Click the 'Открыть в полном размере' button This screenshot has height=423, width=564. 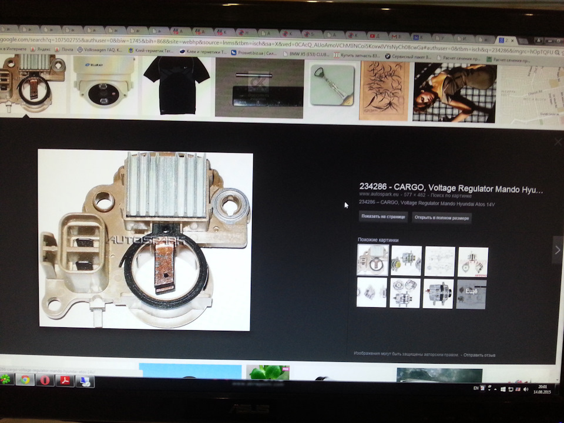click(441, 217)
